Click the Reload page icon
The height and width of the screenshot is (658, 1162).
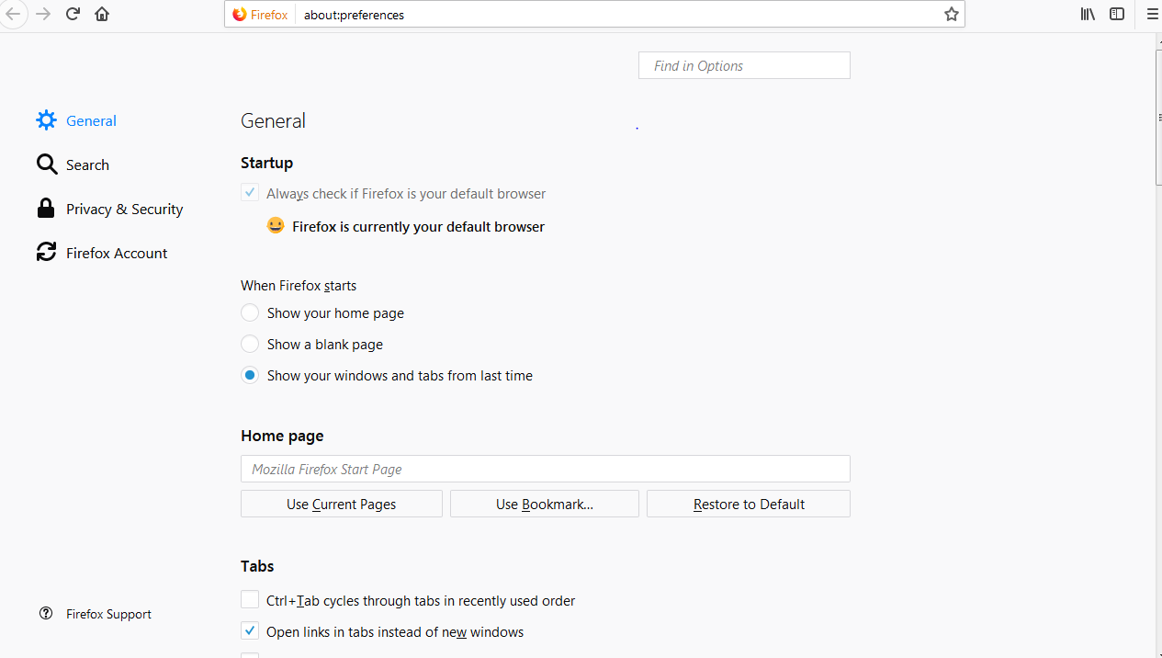pos(73,14)
